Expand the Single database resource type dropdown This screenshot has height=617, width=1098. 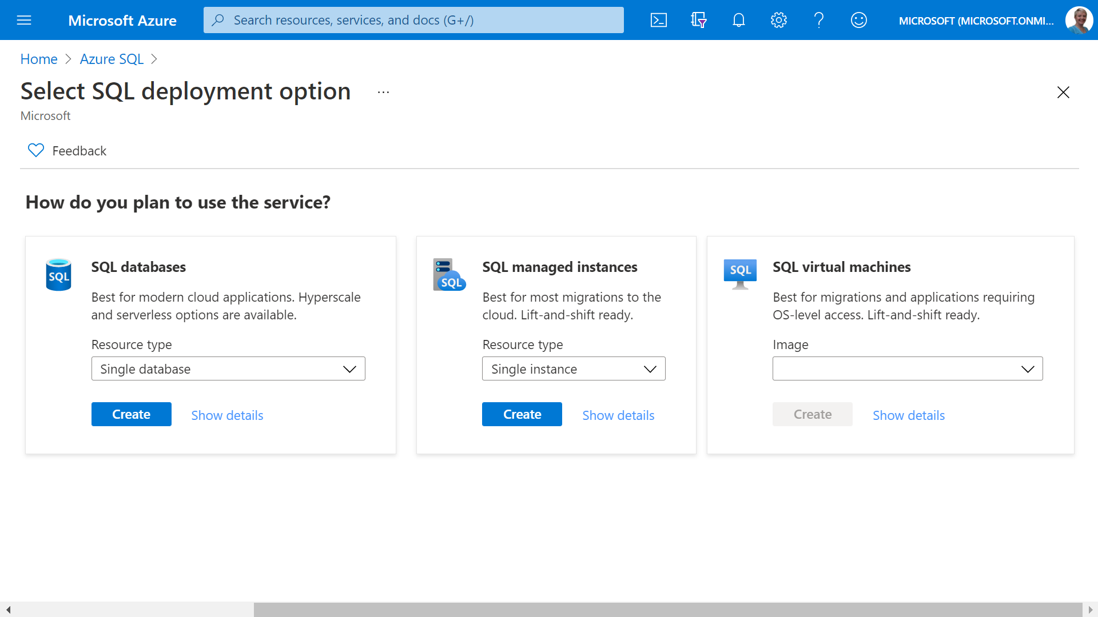coord(228,369)
